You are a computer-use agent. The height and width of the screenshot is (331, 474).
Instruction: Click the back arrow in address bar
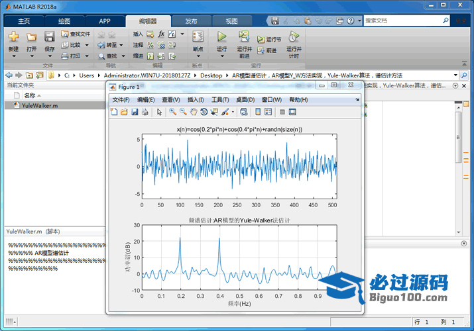coord(9,75)
